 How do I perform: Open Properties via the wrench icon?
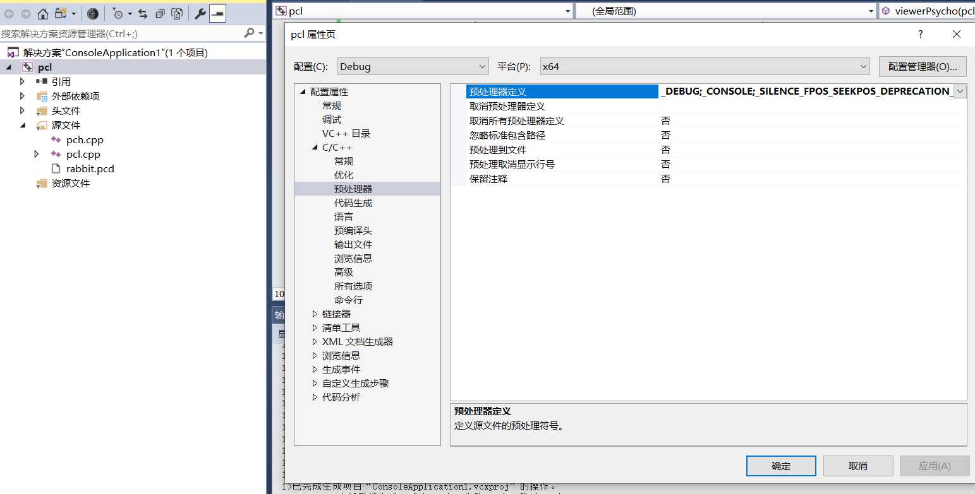pos(200,13)
